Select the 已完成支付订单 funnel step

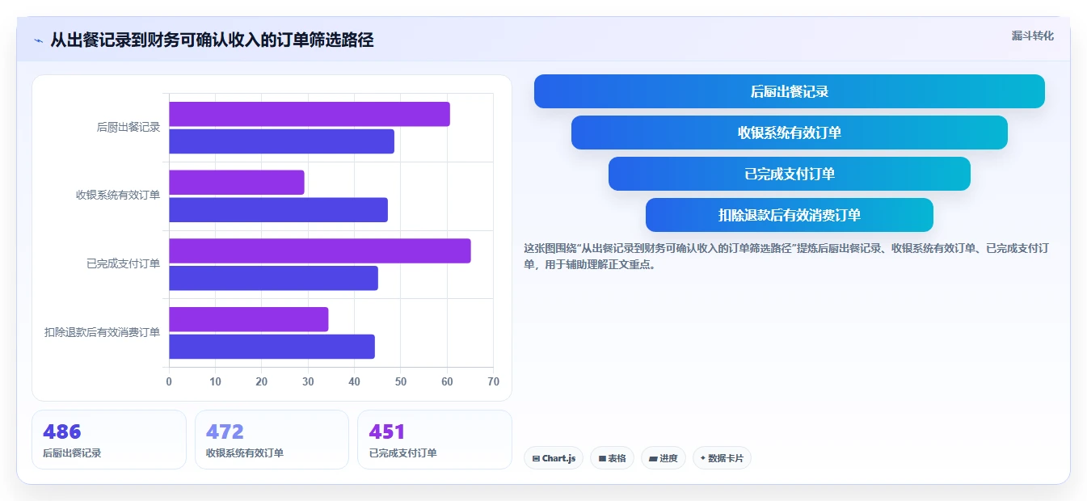pos(789,174)
